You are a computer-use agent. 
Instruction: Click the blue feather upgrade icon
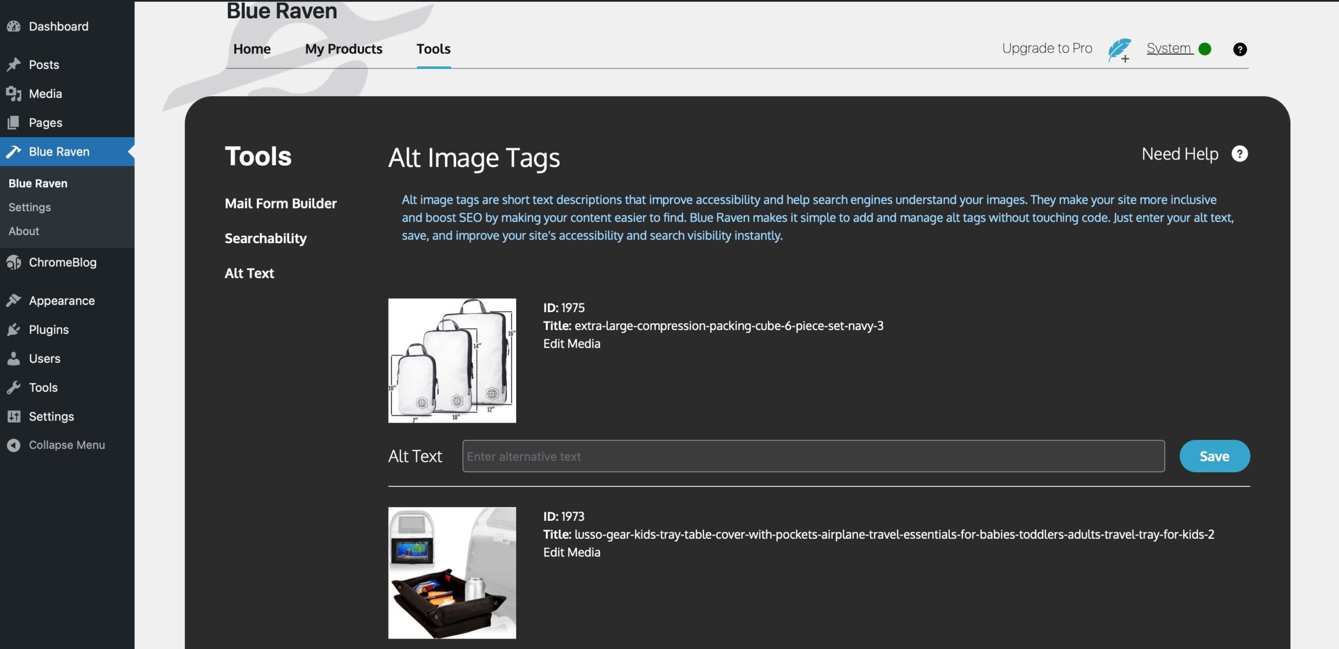1119,50
